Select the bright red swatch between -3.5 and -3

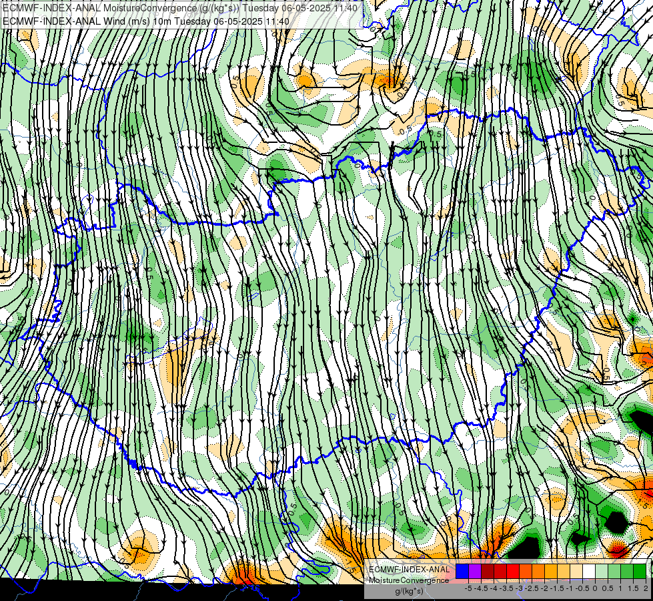pyautogui.click(x=513, y=571)
